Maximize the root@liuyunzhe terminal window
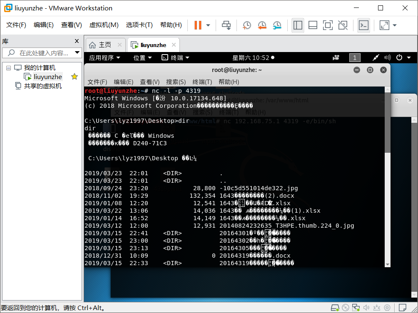The height and width of the screenshot is (313, 418). tap(370, 70)
